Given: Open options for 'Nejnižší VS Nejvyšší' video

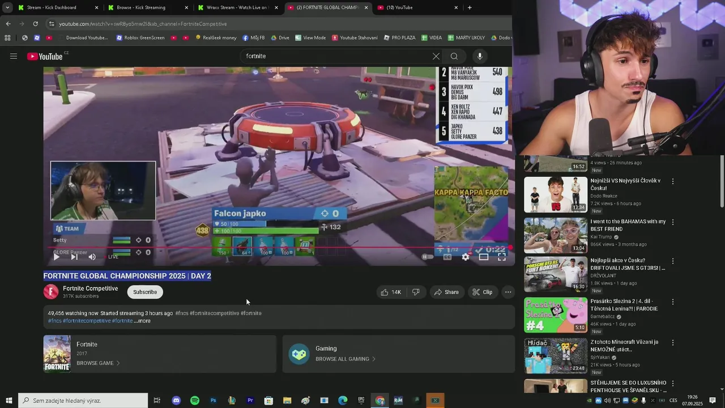Looking at the screenshot, I should tap(673, 181).
